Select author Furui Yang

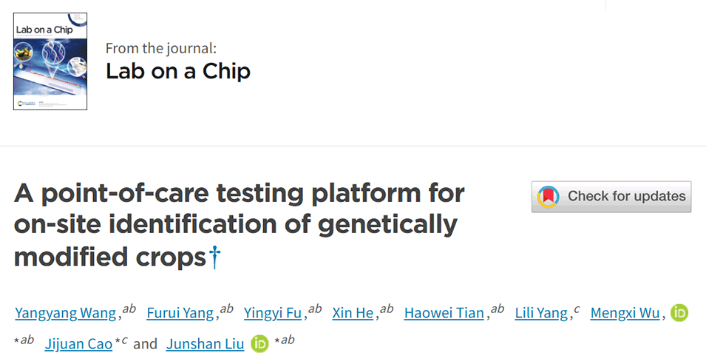pyautogui.click(x=180, y=313)
